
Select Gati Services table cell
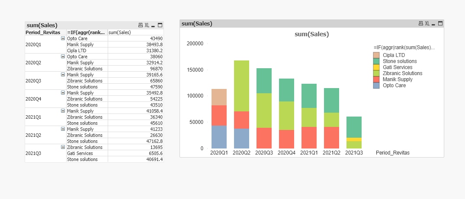87,153
